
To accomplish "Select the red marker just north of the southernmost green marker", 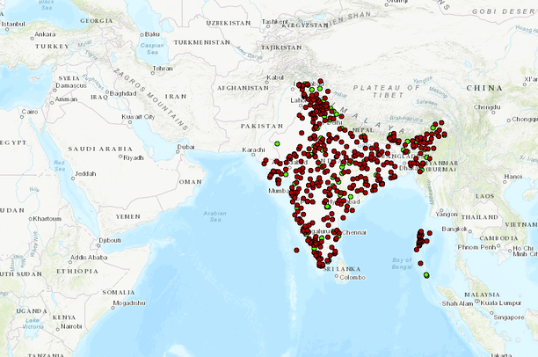I will (x=418, y=263).
